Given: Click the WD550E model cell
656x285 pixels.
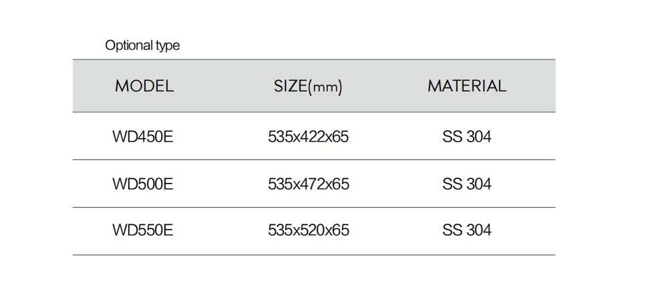Looking at the screenshot, I should pyautogui.click(x=143, y=231).
